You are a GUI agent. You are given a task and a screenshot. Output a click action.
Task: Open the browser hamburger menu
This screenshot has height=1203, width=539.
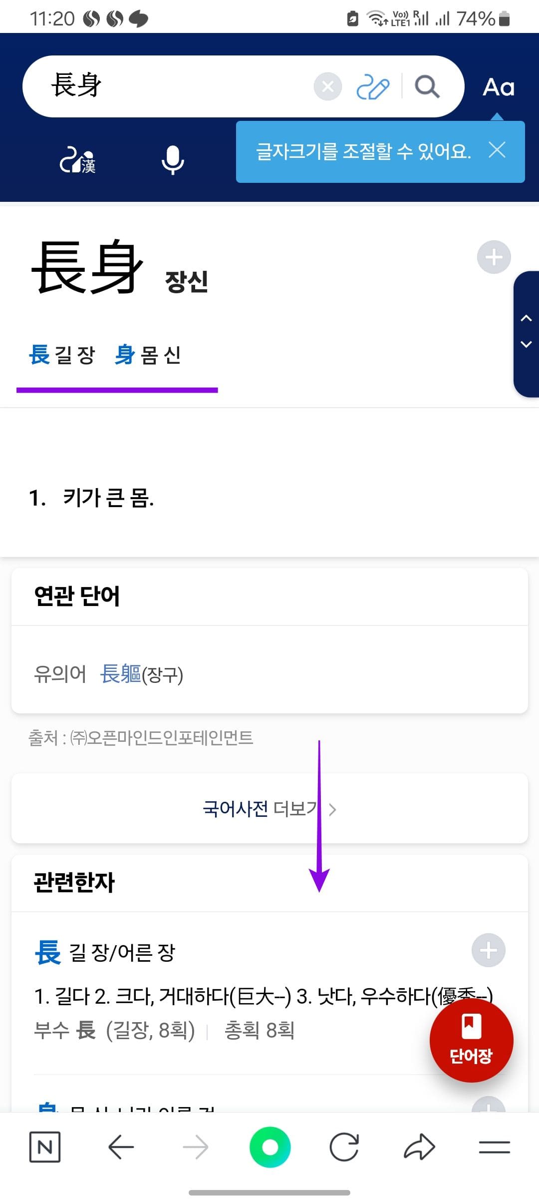[x=494, y=1147]
